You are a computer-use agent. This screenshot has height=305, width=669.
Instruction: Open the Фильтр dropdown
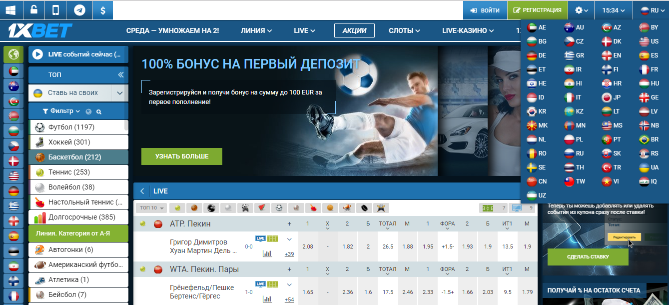[62, 111]
